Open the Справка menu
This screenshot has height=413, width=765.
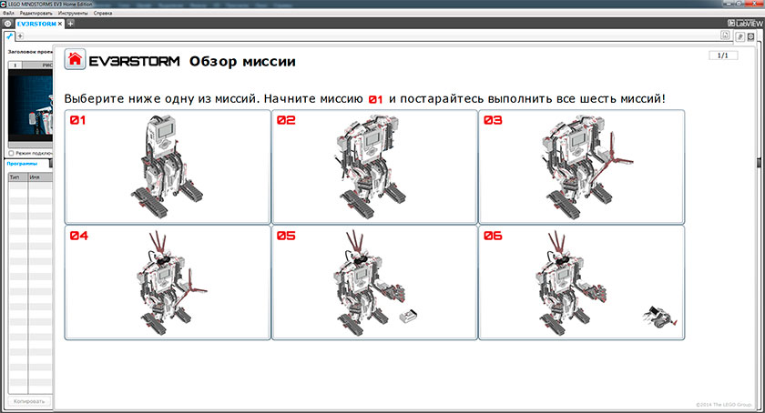(102, 13)
